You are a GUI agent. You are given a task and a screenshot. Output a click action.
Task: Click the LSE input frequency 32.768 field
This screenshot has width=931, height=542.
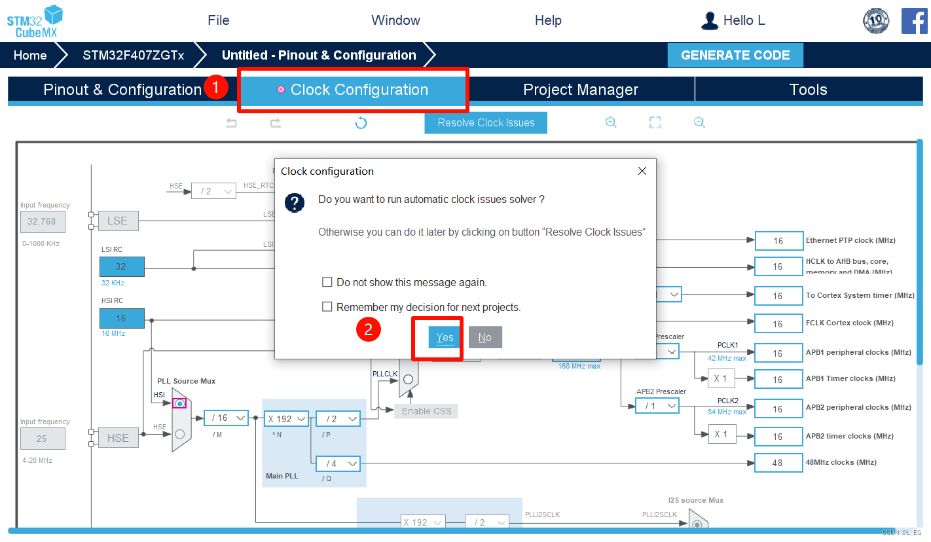[43, 221]
